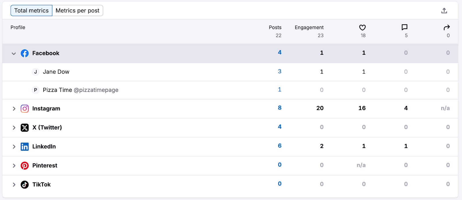Click the Jane Dow profile name
Image resolution: width=462 pixels, height=200 pixels.
[x=56, y=72]
